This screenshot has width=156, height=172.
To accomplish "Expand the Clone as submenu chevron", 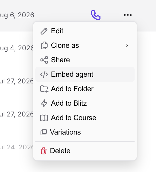I will 127,45.
